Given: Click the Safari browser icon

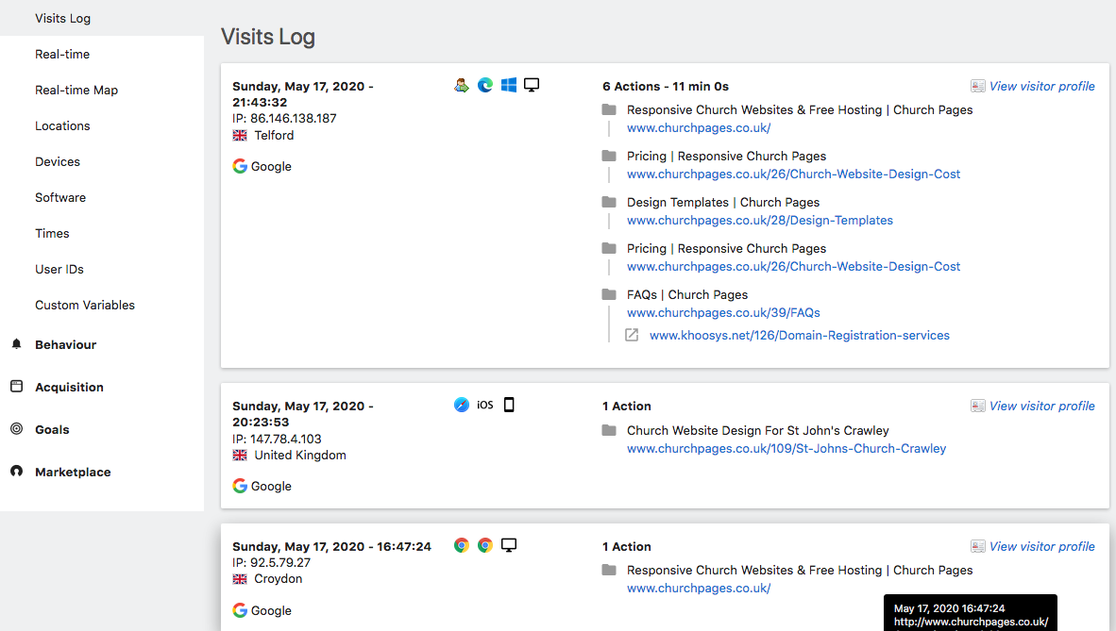Looking at the screenshot, I should (462, 405).
